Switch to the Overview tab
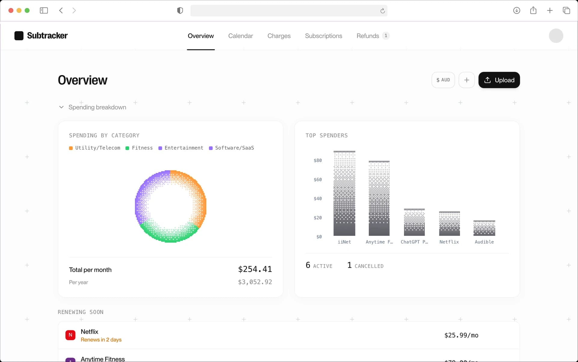578x362 pixels. [201, 36]
